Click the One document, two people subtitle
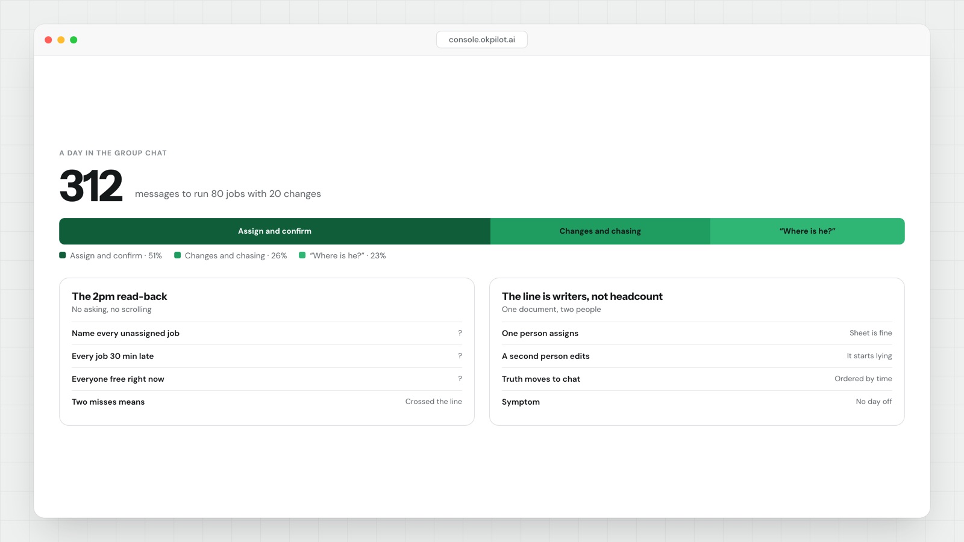 coord(551,310)
